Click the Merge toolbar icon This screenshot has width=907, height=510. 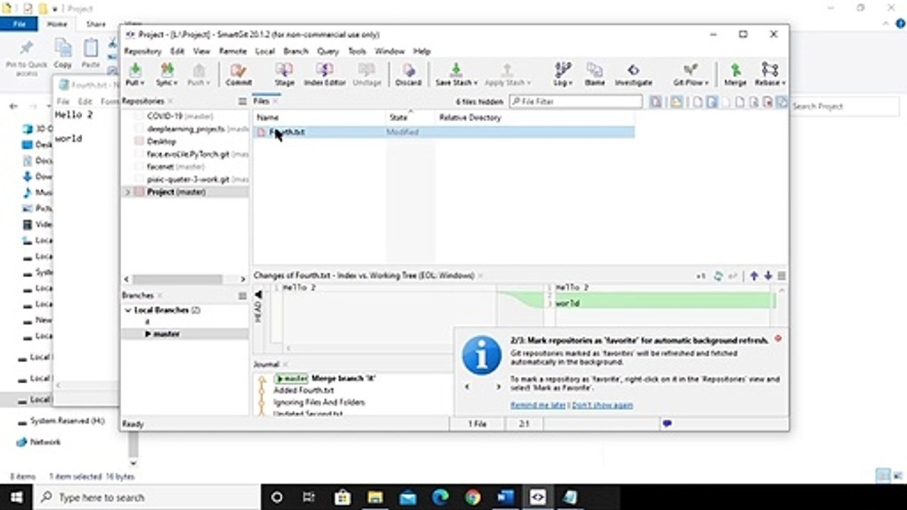point(736,70)
